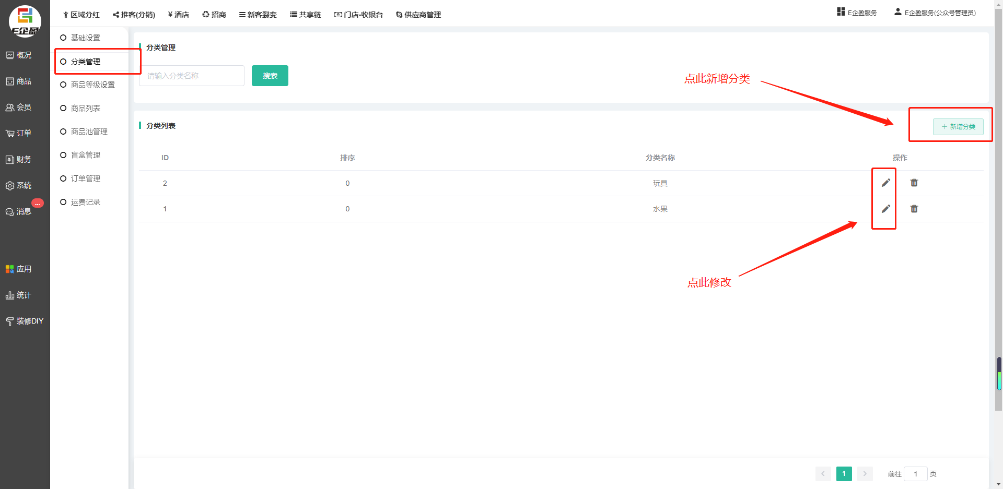Click the 新增分类 button
Screen dimensions: 1003x489
pyautogui.click(x=958, y=127)
